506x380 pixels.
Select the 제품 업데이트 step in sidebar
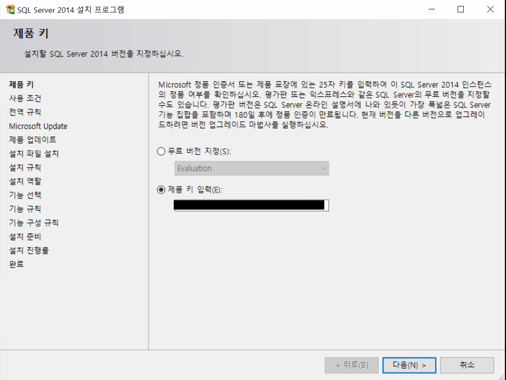tap(32, 140)
